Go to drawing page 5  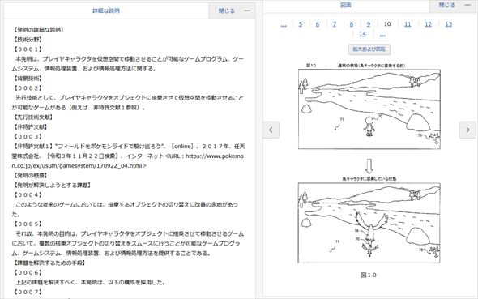[301, 24]
